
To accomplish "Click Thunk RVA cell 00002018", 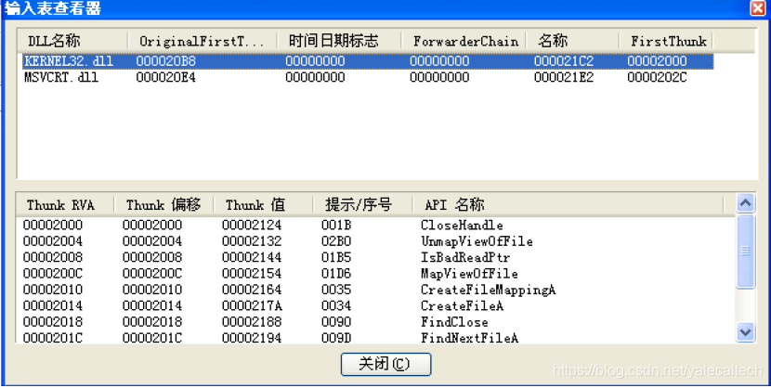I will click(x=53, y=322).
